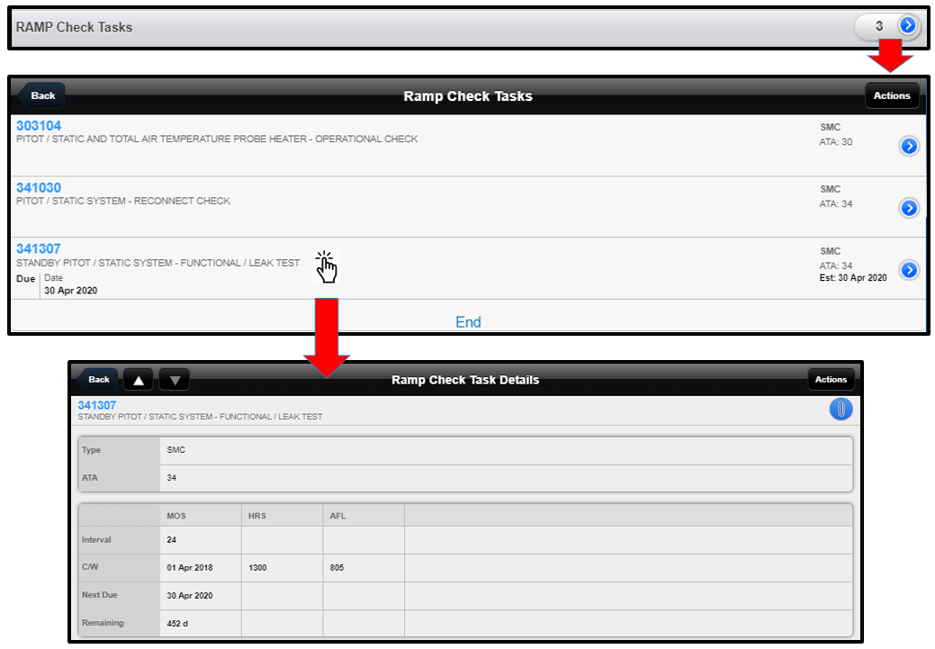Viewport: 935px width, 649px height.
Task: Click STANDBY PITOT description in task list
Action: click(x=158, y=263)
